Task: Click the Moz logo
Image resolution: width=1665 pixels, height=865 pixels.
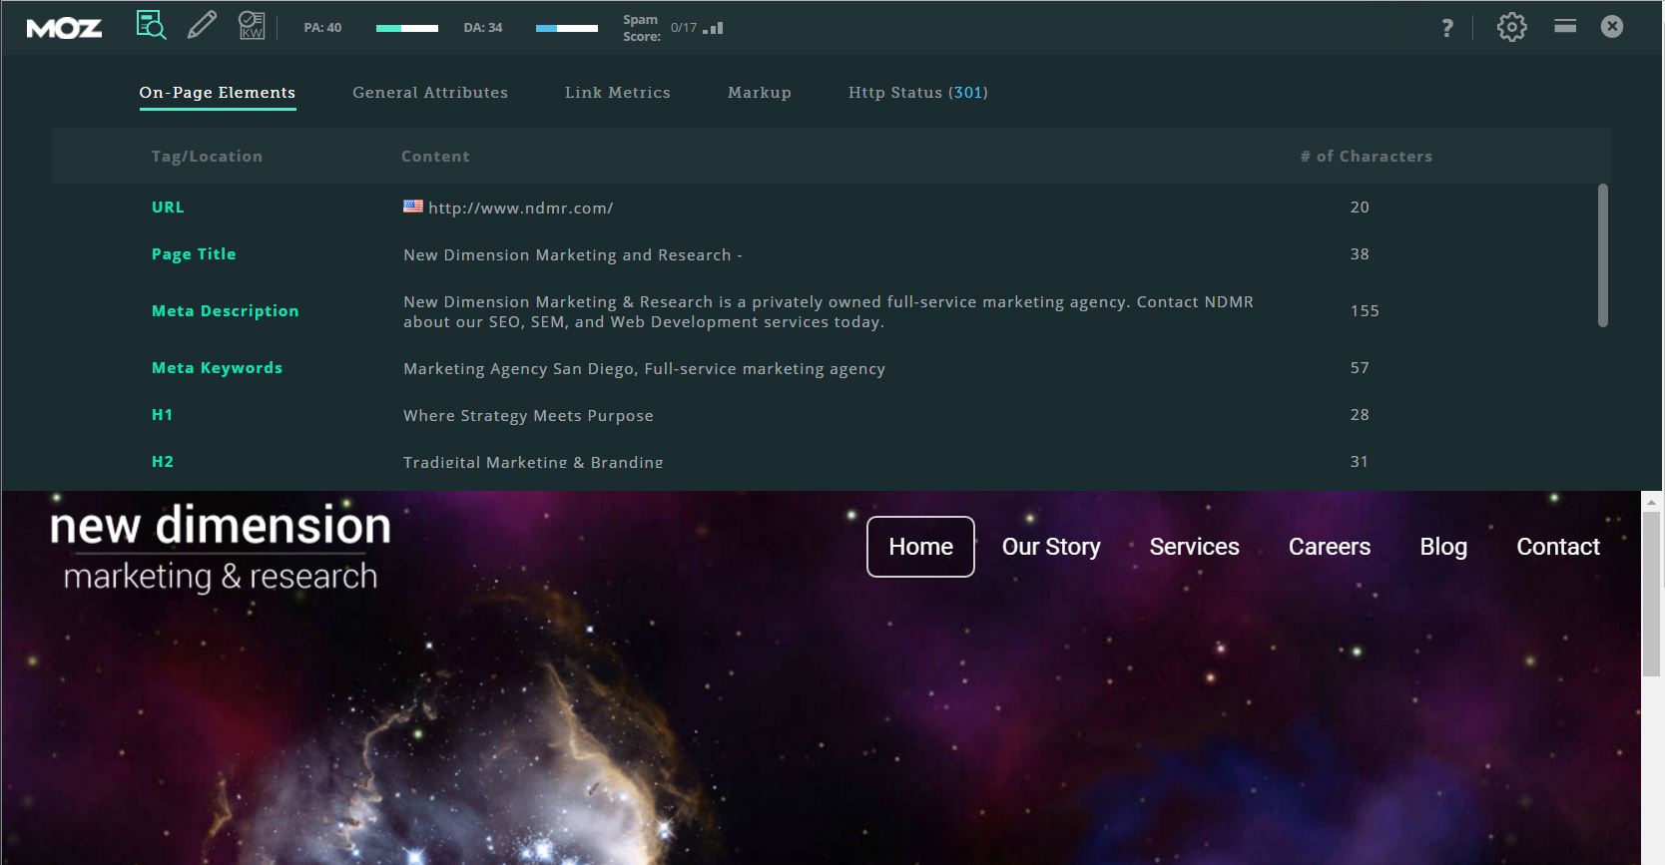Action: pyautogui.click(x=64, y=28)
